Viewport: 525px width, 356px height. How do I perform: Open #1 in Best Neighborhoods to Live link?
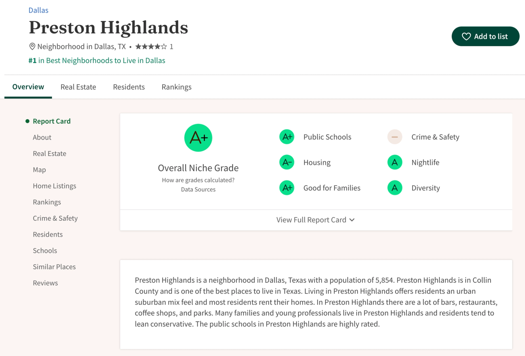click(97, 60)
